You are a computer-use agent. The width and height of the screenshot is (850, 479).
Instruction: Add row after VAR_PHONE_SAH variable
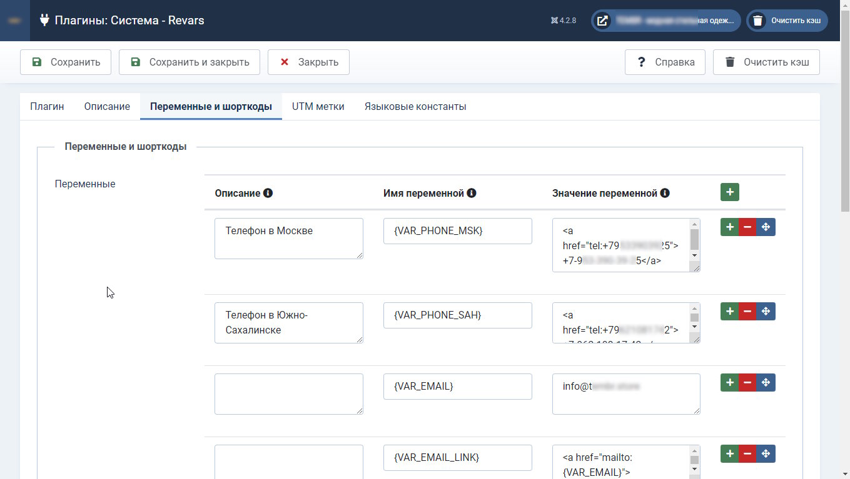pos(729,312)
